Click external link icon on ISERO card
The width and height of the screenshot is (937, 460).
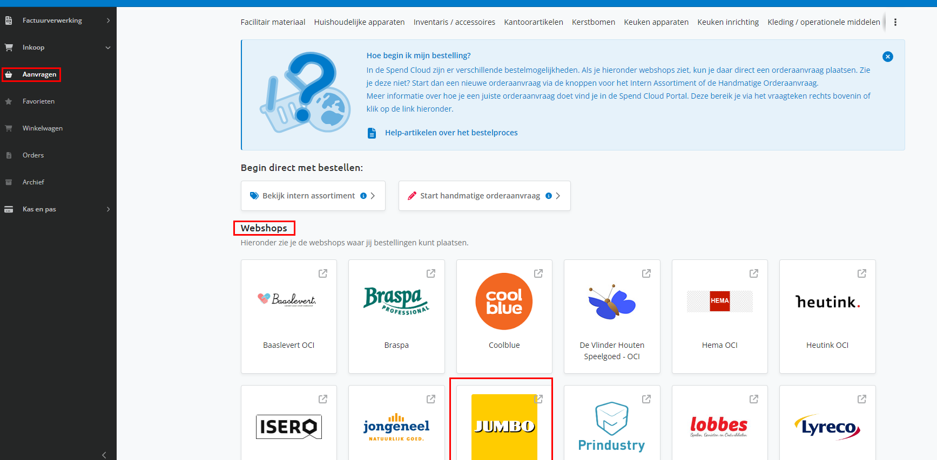[x=323, y=399]
